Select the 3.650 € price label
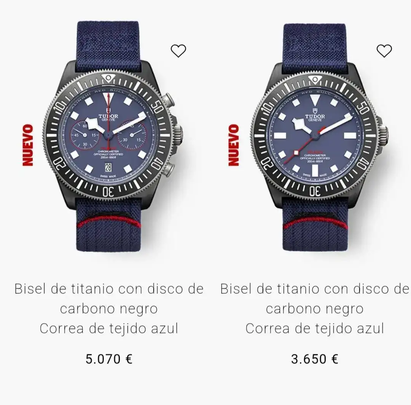Image resolution: width=411 pixels, height=405 pixels. coord(315,359)
